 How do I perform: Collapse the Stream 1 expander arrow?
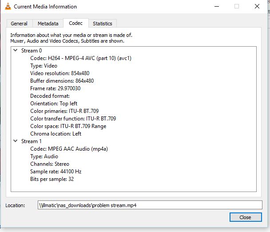(16, 141)
